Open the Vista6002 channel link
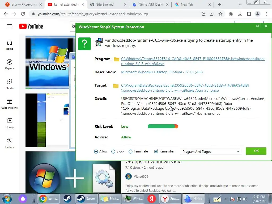Viewport: 272px width, 204px height. (141, 177)
